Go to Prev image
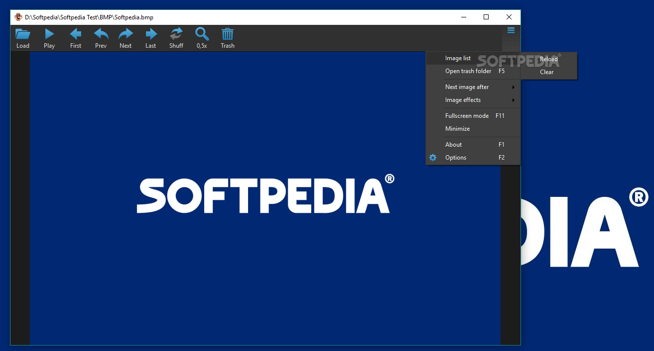654x351 pixels. tap(101, 38)
